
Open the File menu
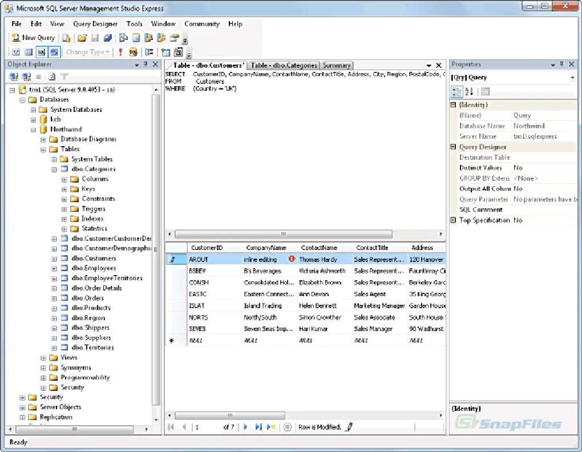pos(17,24)
